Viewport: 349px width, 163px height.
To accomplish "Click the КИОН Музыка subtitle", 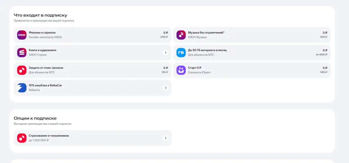I will 197,37.
